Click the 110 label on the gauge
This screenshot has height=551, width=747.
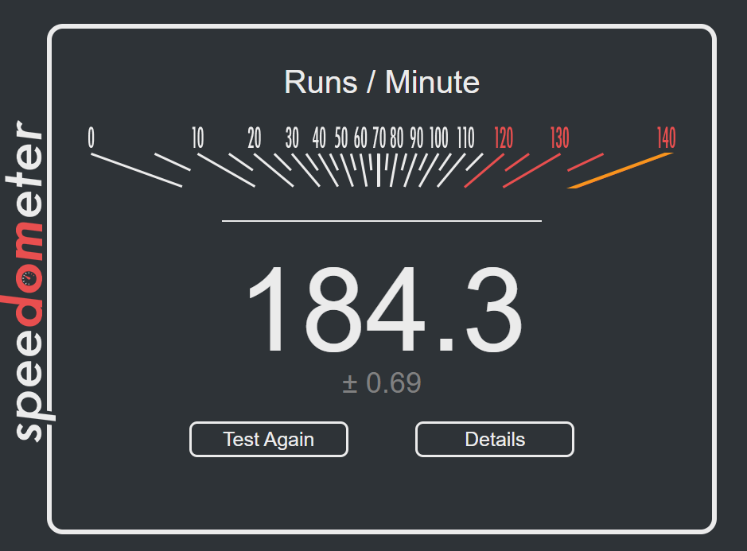coord(466,138)
